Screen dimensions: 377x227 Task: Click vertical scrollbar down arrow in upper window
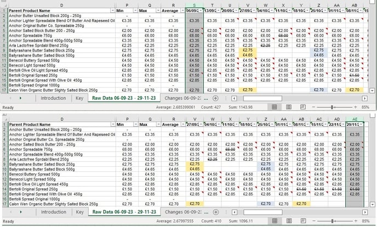(372, 91)
